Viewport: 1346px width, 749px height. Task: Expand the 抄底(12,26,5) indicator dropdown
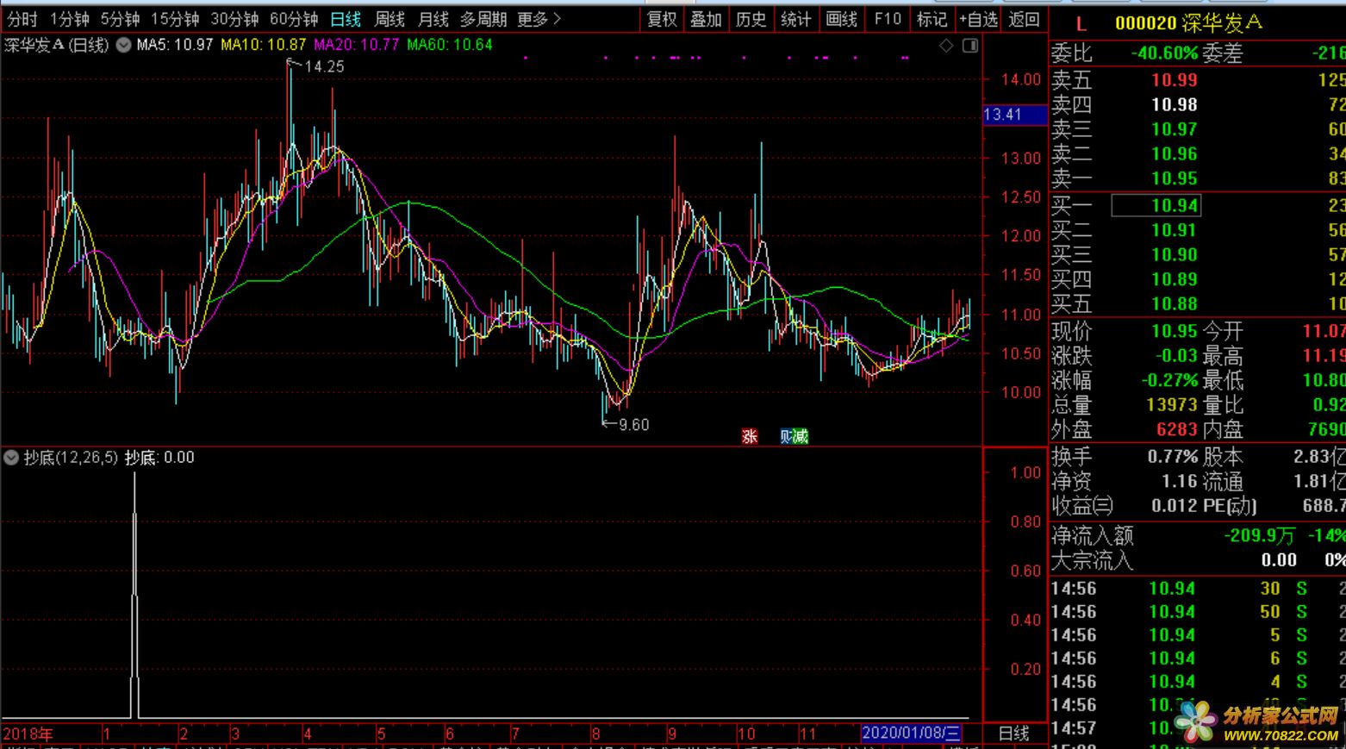11,458
